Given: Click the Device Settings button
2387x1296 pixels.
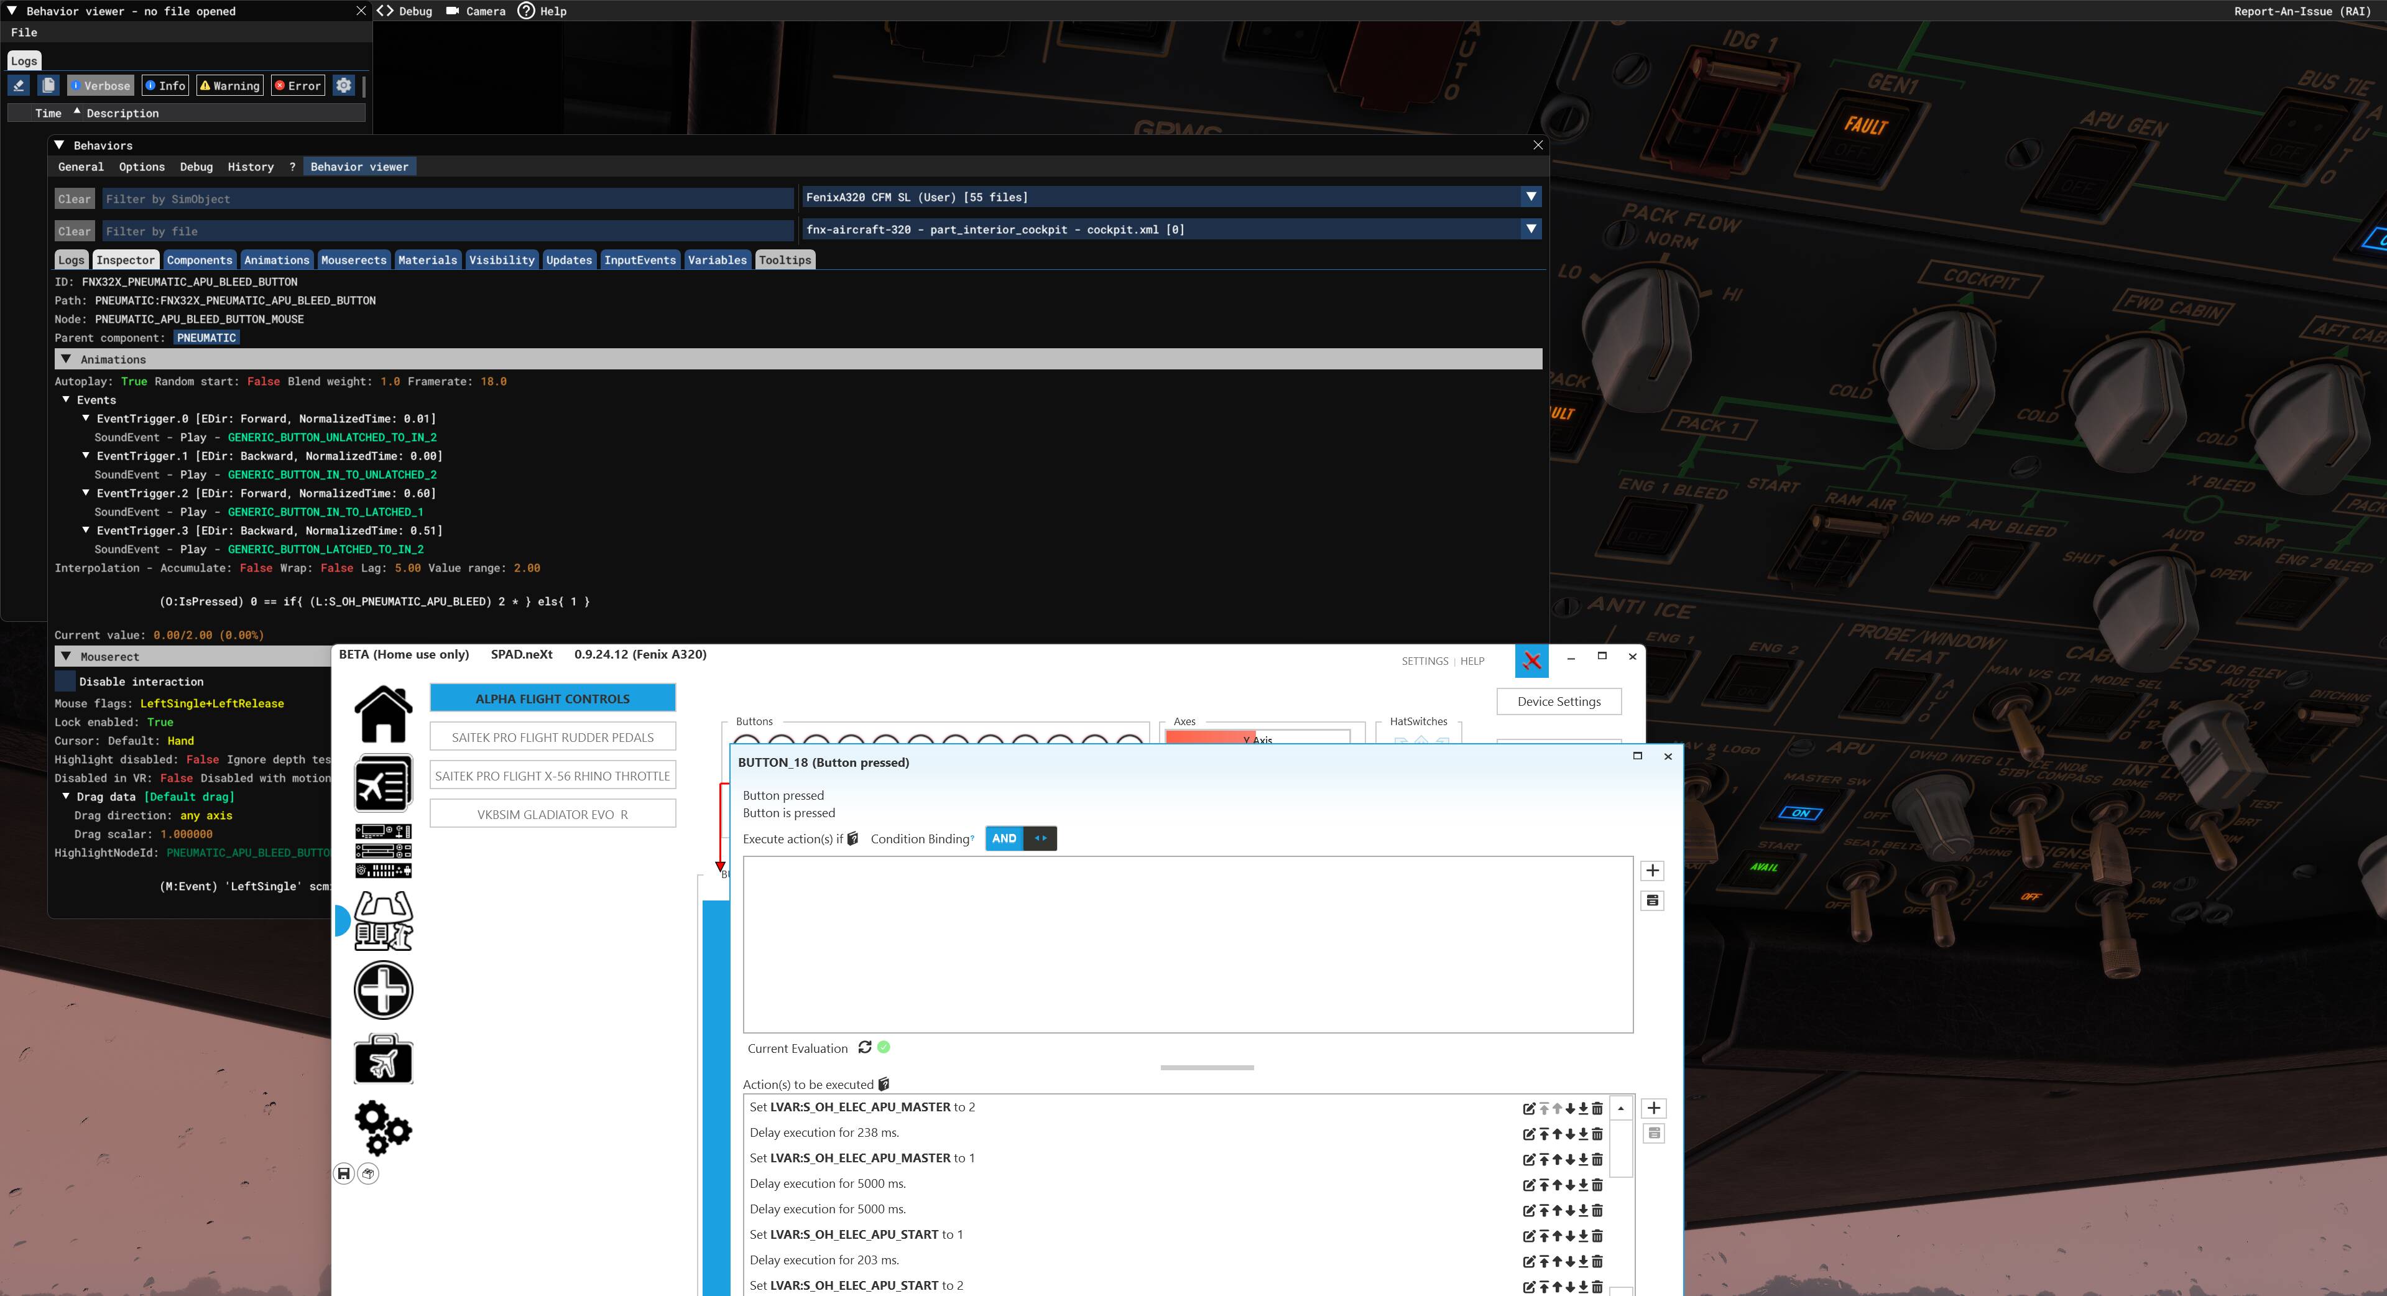Looking at the screenshot, I should [x=1558, y=701].
